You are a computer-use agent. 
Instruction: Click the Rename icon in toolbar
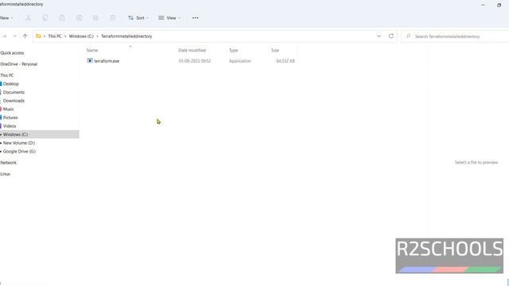[x=79, y=17]
